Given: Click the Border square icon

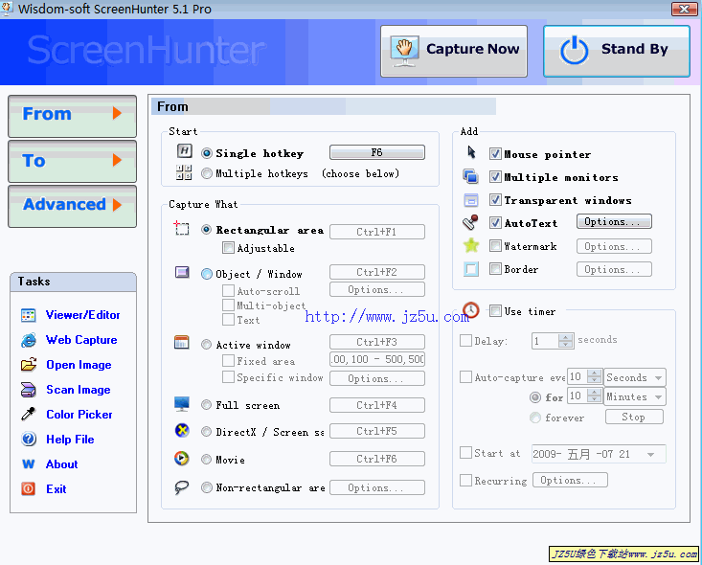Looking at the screenshot, I should (471, 269).
